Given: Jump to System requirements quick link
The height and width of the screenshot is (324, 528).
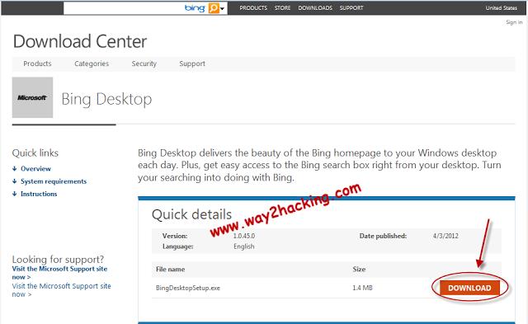Looking at the screenshot, I should click(x=54, y=181).
